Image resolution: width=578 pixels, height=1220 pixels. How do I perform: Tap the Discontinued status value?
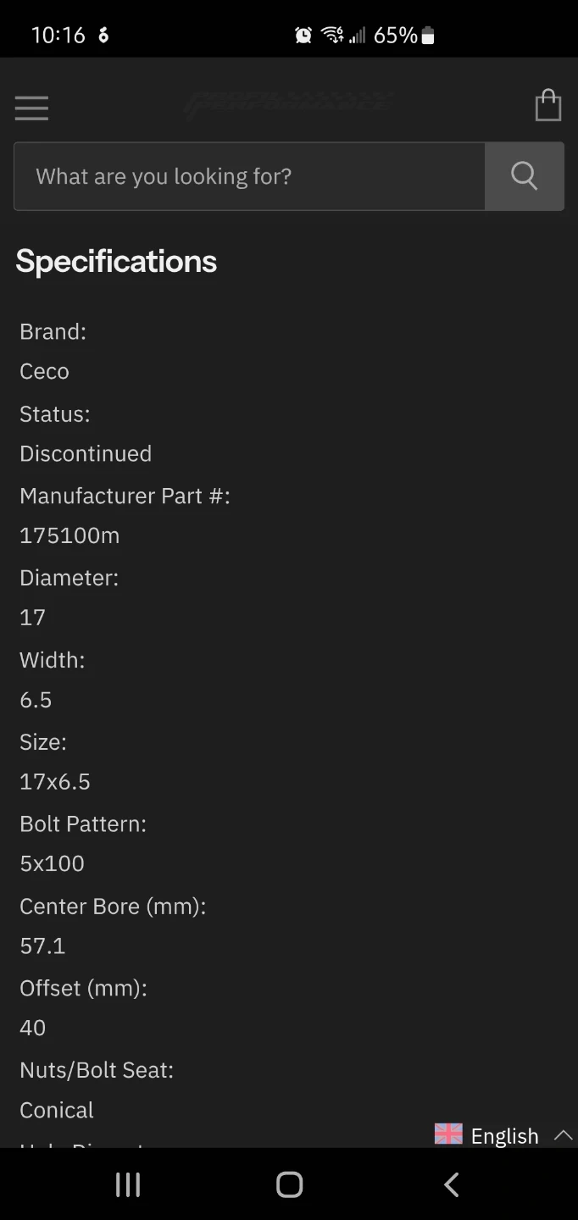pos(86,453)
